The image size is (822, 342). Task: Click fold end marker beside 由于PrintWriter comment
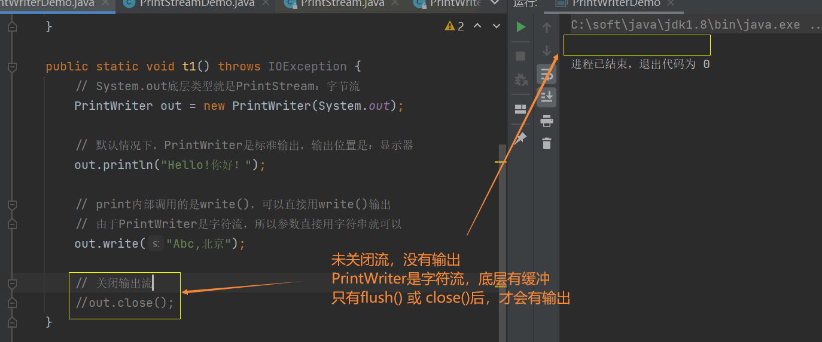(x=11, y=224)
